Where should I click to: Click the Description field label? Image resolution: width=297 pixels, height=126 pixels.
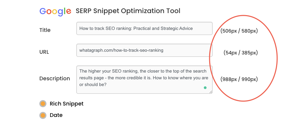coord(55,79)
